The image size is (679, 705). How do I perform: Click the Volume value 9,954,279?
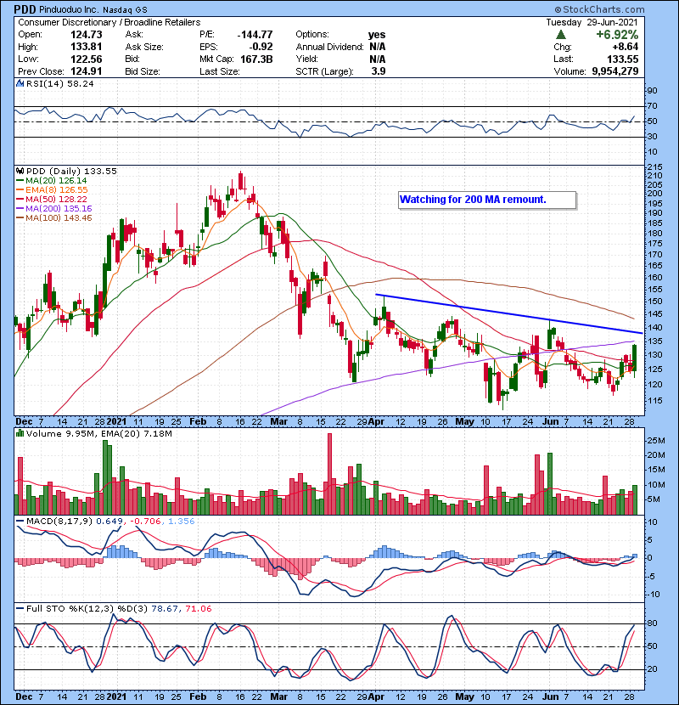(615, 71)
